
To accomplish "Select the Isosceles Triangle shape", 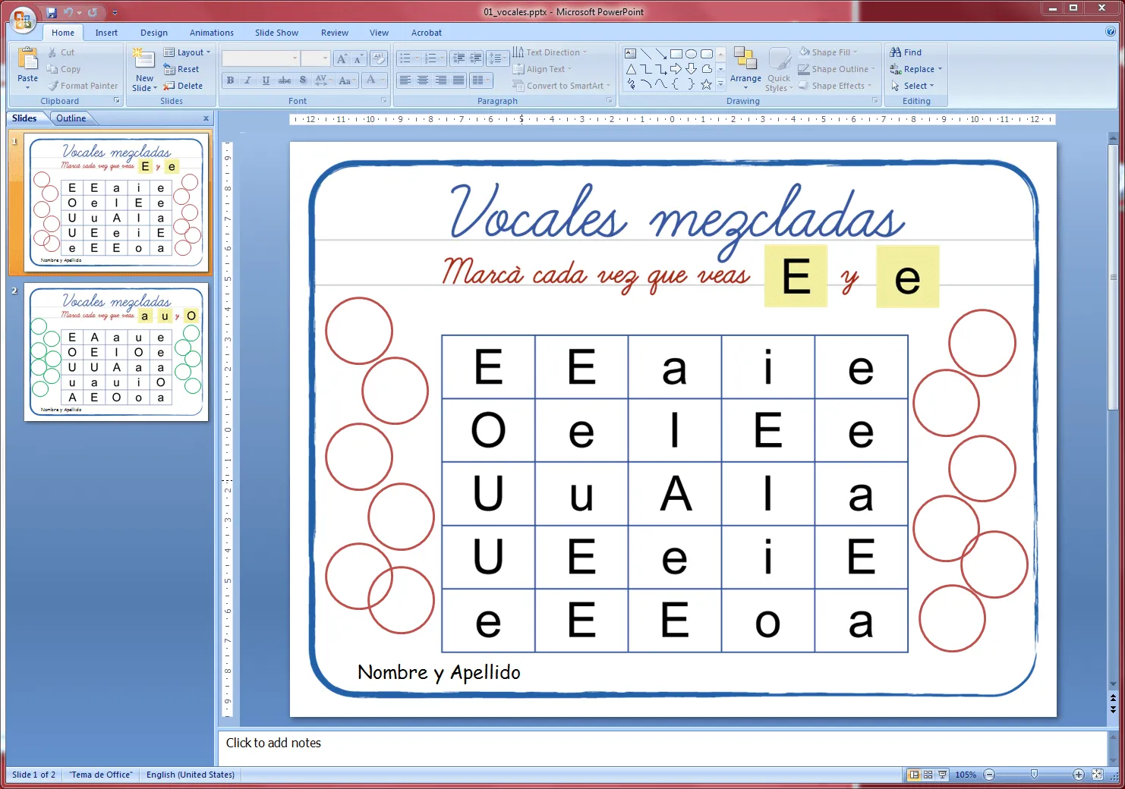I will click(x=631, y=69).
